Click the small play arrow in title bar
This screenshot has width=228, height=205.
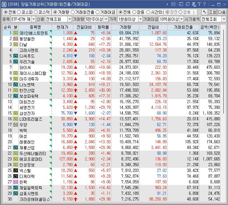pos(167,4)
